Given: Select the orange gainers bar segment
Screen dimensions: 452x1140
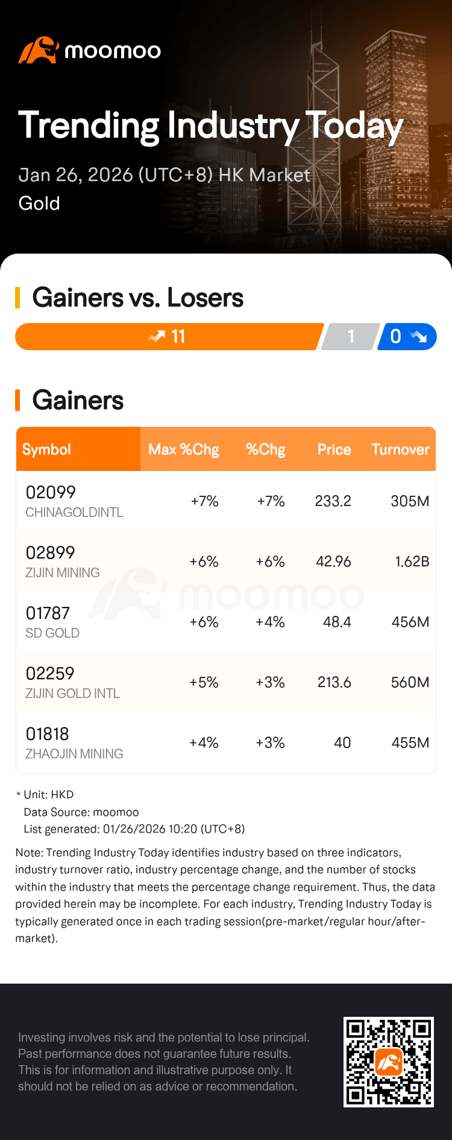Looking at the screenshot, I should [169, 336].
